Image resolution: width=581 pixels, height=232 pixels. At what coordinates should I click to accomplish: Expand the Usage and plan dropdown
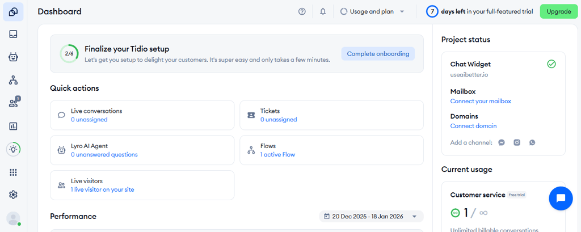coord(372,11)
